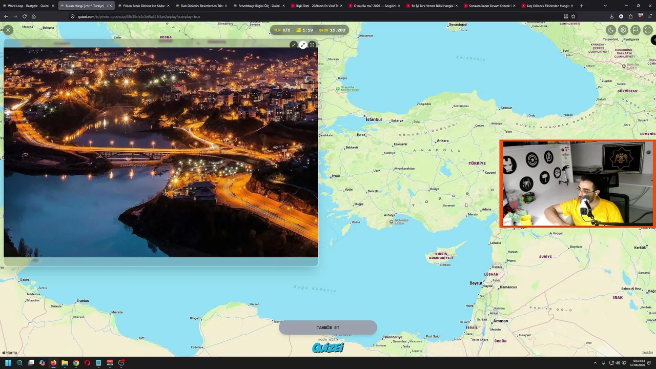This screenshot has height=369, width=656.
Task: Click Zonguldak on the map
Action: 424,104
